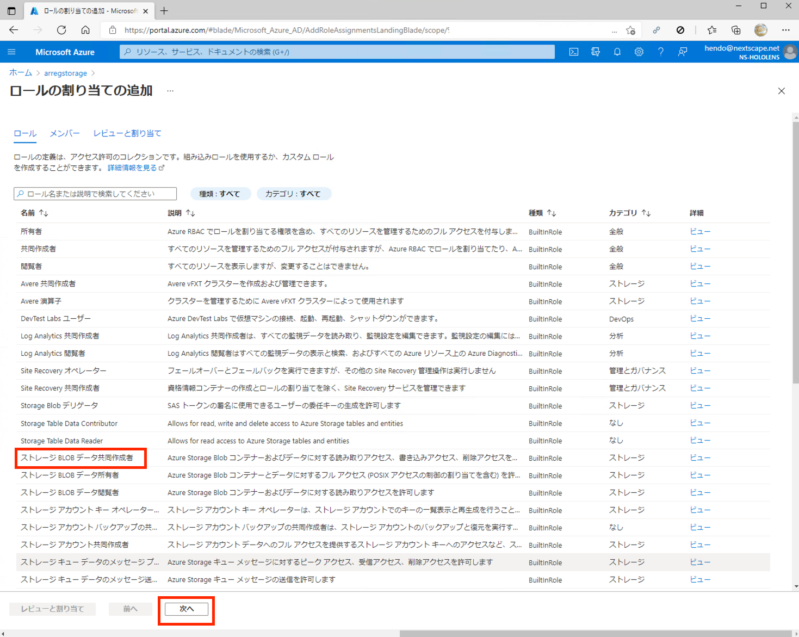The image size is (799, 637).
Task: Open details view for Site Recovery Operator
Action: pos(700,371)
